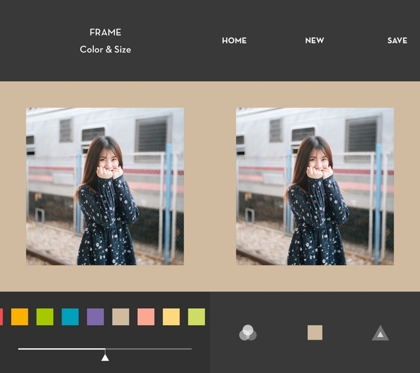Choose the teal blue swatch
Image resolution: width=420 pixels, height=373 pixels.
tap(70, 317)
